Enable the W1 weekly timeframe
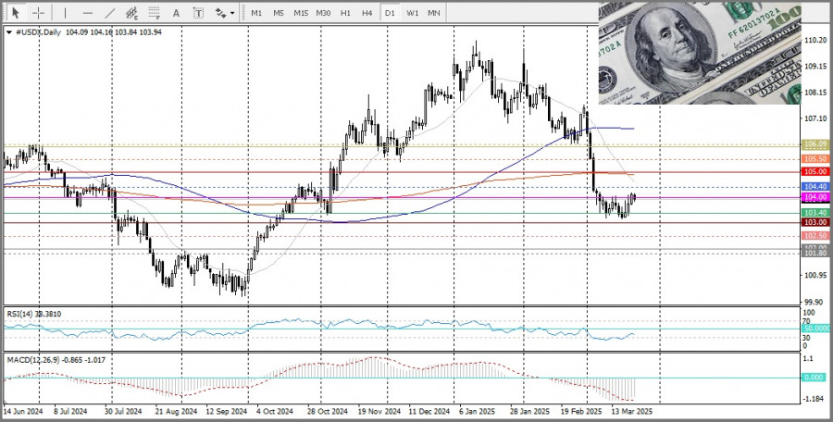The width and height of the screenshot is (833, 422). tap(412, 13)
